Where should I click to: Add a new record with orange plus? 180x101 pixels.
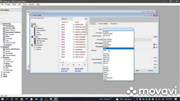click(x=73, y=65)
